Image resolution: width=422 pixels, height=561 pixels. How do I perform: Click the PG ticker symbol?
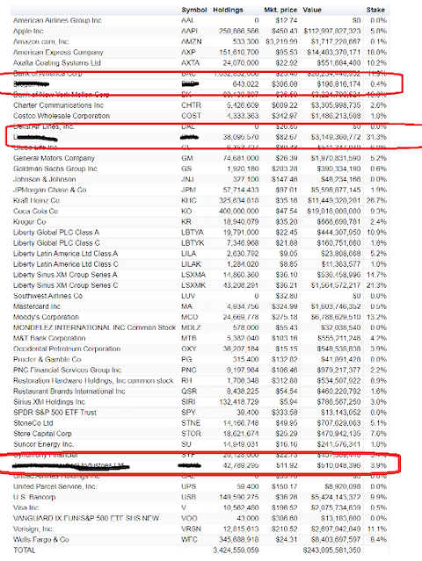(x=186, y=359)
